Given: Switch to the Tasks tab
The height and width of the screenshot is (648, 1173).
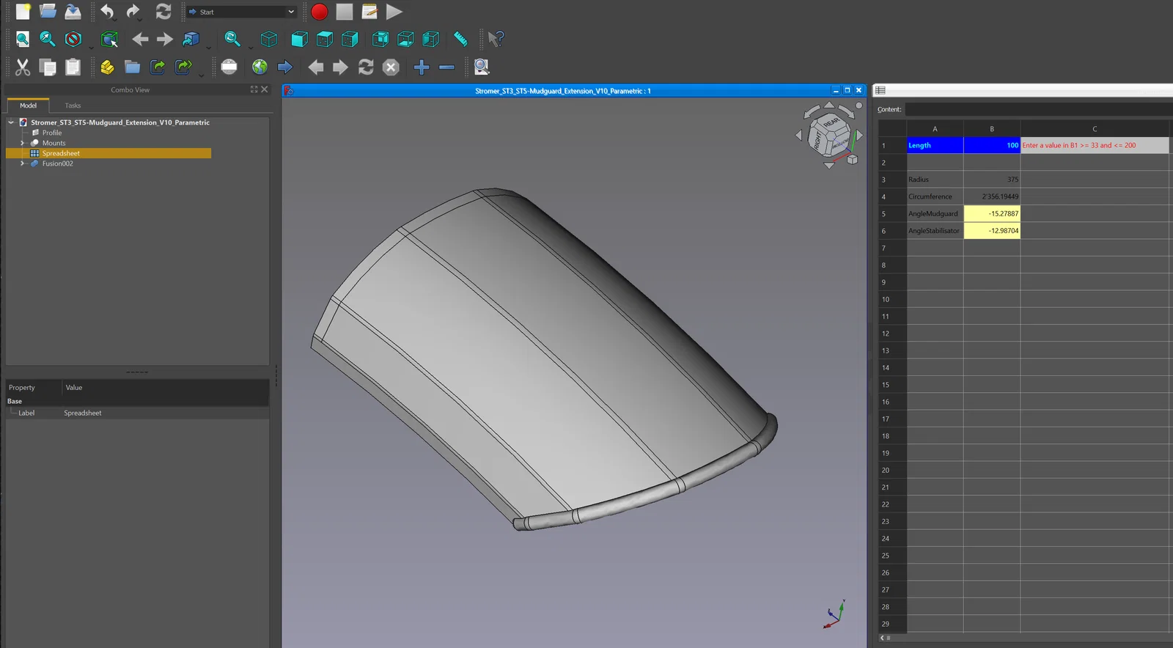Looking at the screenshot, I should point(73,106).
